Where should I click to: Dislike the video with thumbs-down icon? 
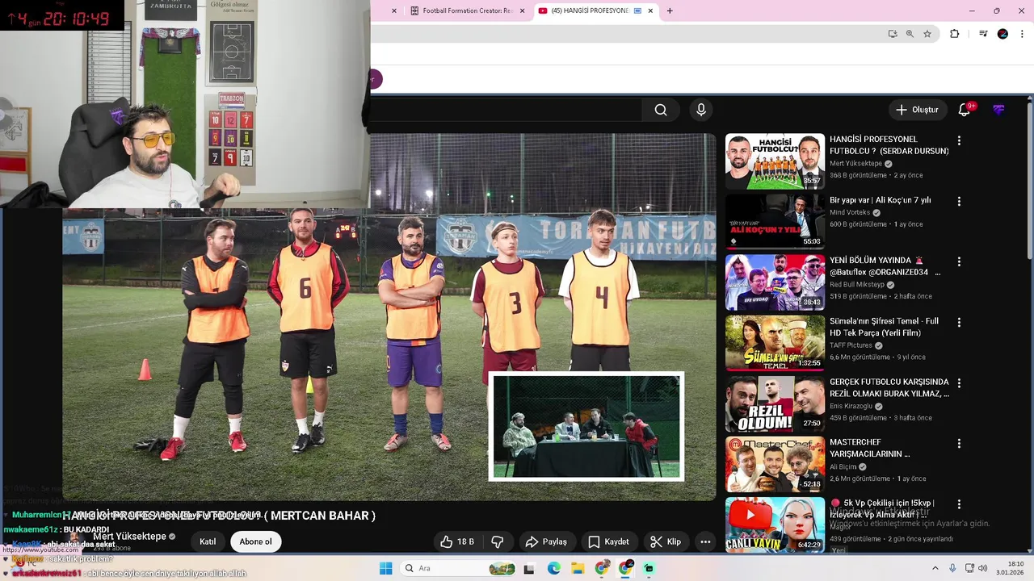(x=498, y=541)
